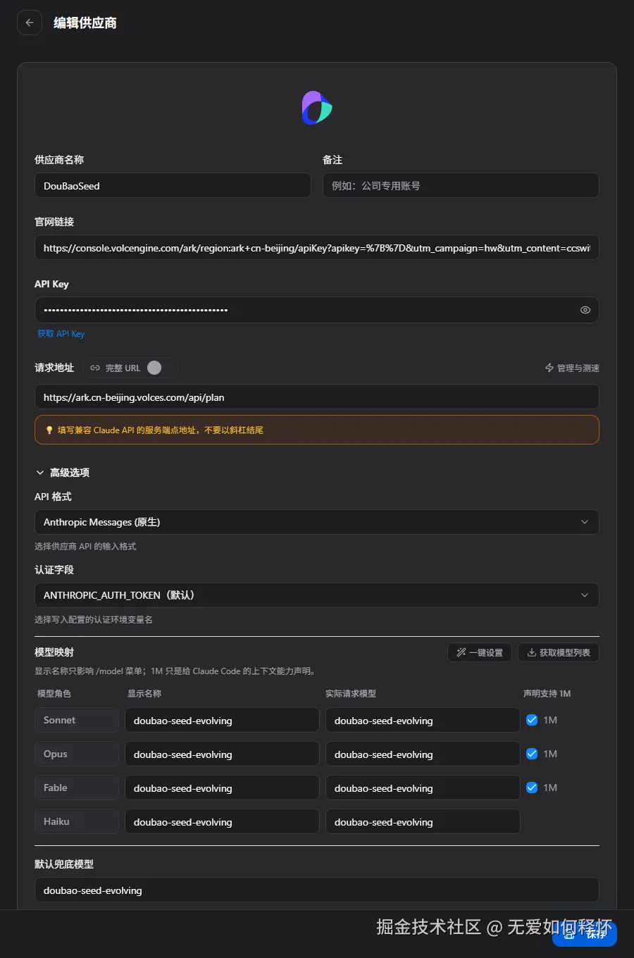Open the API 格式 dropdown
The height and width of the screenshot is (958, 634).
pos(317,522)
